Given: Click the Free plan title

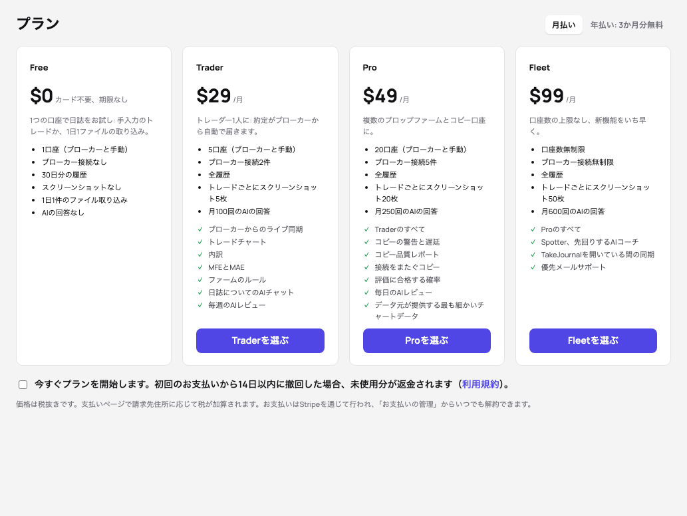Looking at the screenshot, I should 39,67.
